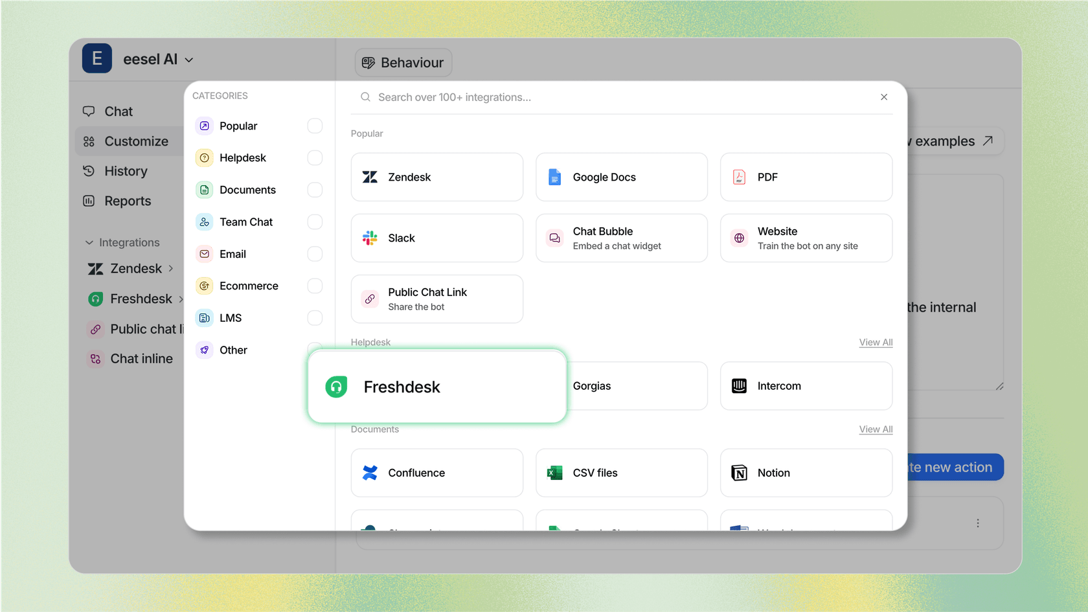Toggle the LMS category checkbox

tap(315, 318)
